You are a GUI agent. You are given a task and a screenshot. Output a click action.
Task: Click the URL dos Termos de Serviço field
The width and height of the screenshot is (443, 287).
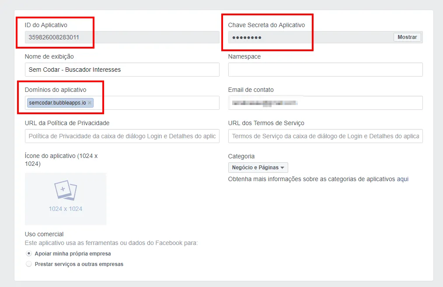325,136
